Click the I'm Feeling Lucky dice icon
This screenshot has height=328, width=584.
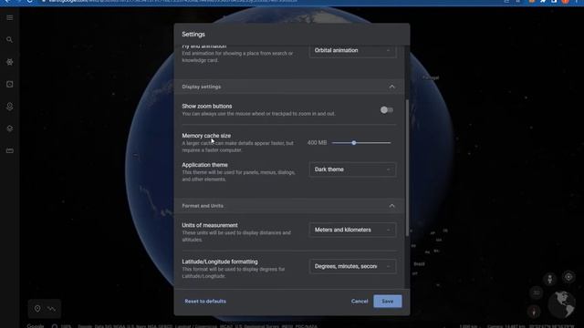(x=10, y=85)
